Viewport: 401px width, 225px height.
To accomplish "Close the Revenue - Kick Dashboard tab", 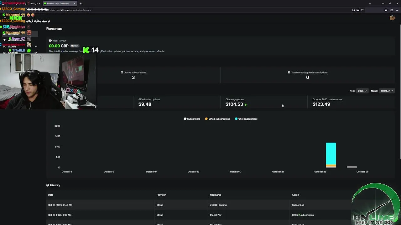I will tap(75, 3).
